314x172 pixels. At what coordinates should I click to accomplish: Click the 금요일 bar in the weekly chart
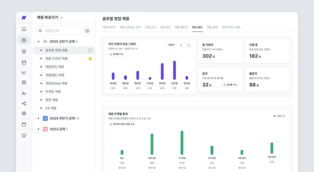(x=174, y=70)
